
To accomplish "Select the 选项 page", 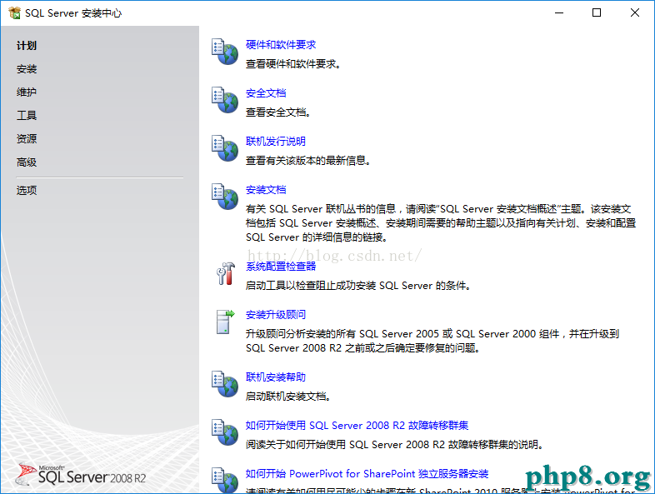I will click(27, 191).
